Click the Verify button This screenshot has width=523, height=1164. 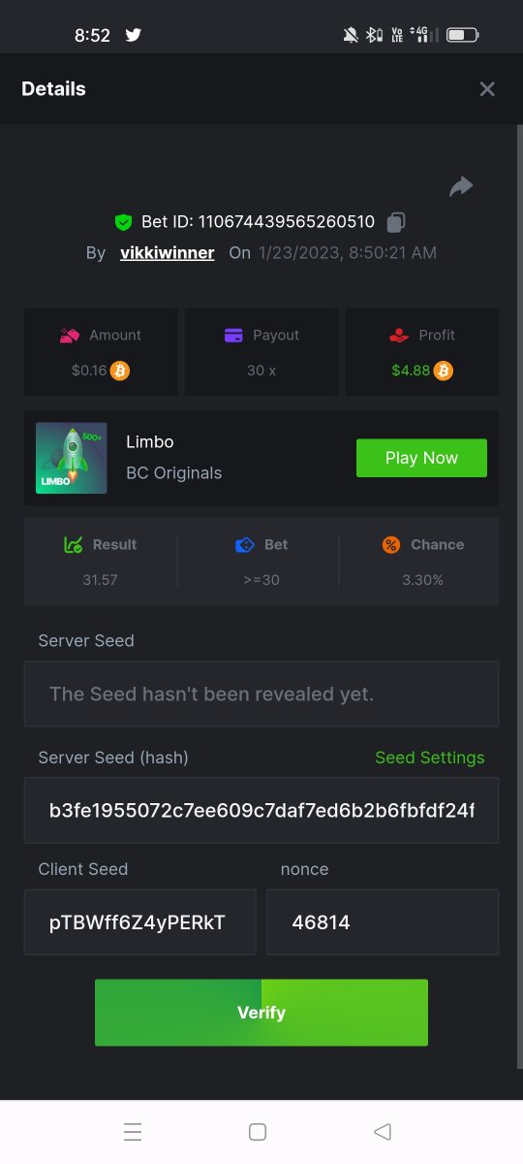pyautogui.click(x=261, y=1013)
